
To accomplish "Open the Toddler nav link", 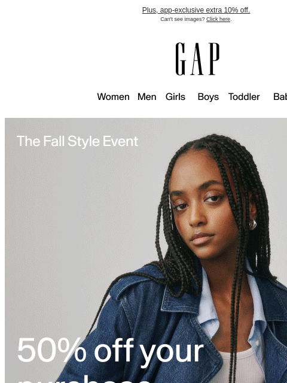I will 244,97.
